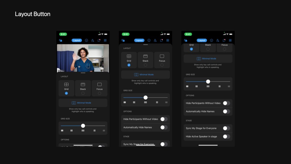
Task: Enable Automatically Hide Names in the right phone
Action: click(226, 111)
